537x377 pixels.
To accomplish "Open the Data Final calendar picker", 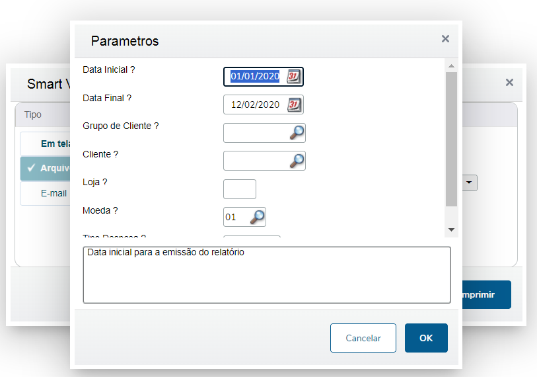I will (x=295, y=105).
